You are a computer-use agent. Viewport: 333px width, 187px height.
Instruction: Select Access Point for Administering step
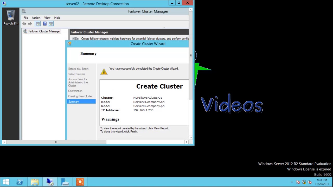(78, 82)
